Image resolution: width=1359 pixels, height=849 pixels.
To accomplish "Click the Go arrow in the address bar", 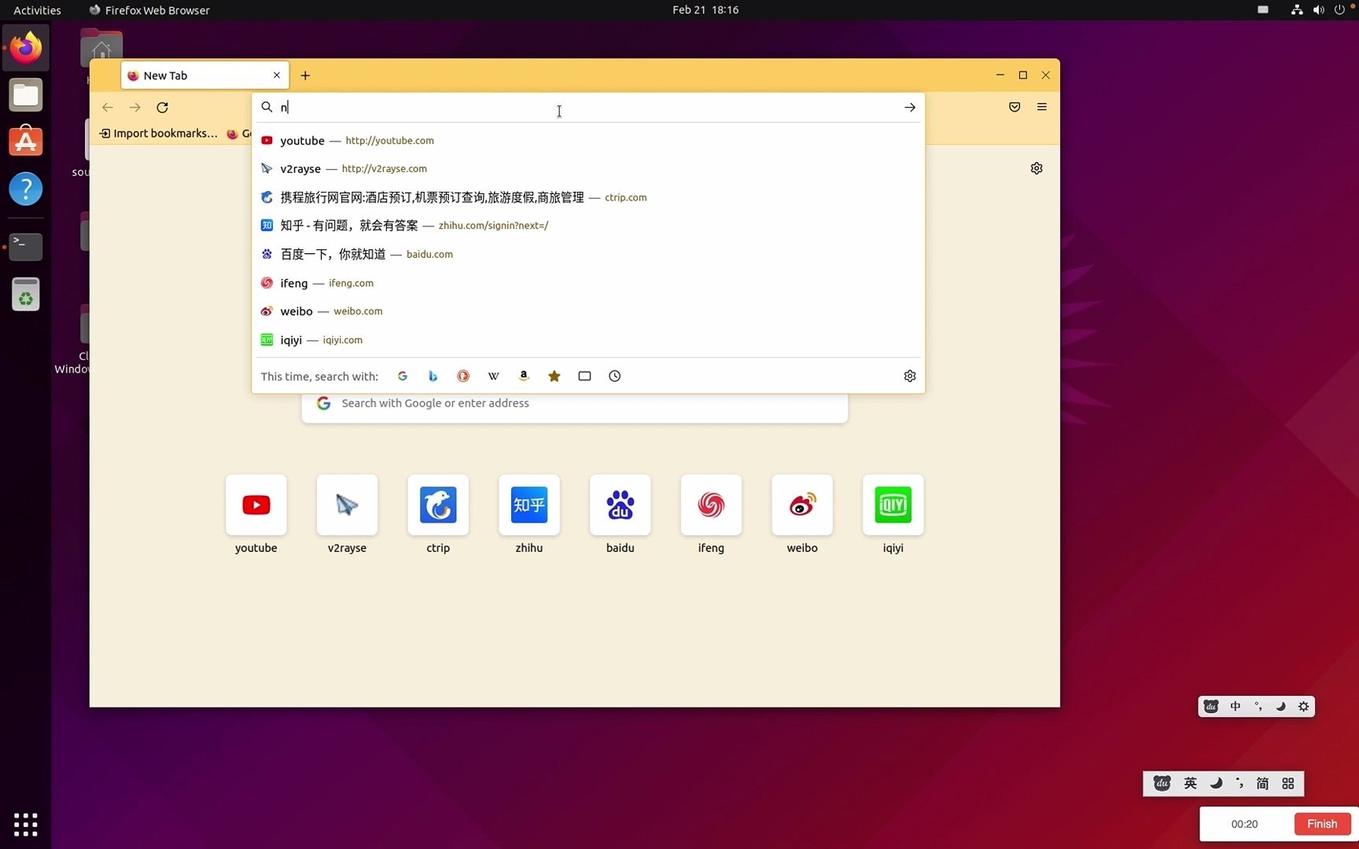I will pyautogui.click(x=910, y=107).
